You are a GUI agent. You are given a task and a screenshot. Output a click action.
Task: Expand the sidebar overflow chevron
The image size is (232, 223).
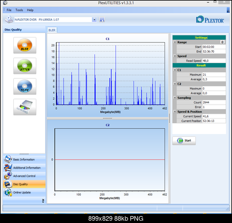[43, 201]
